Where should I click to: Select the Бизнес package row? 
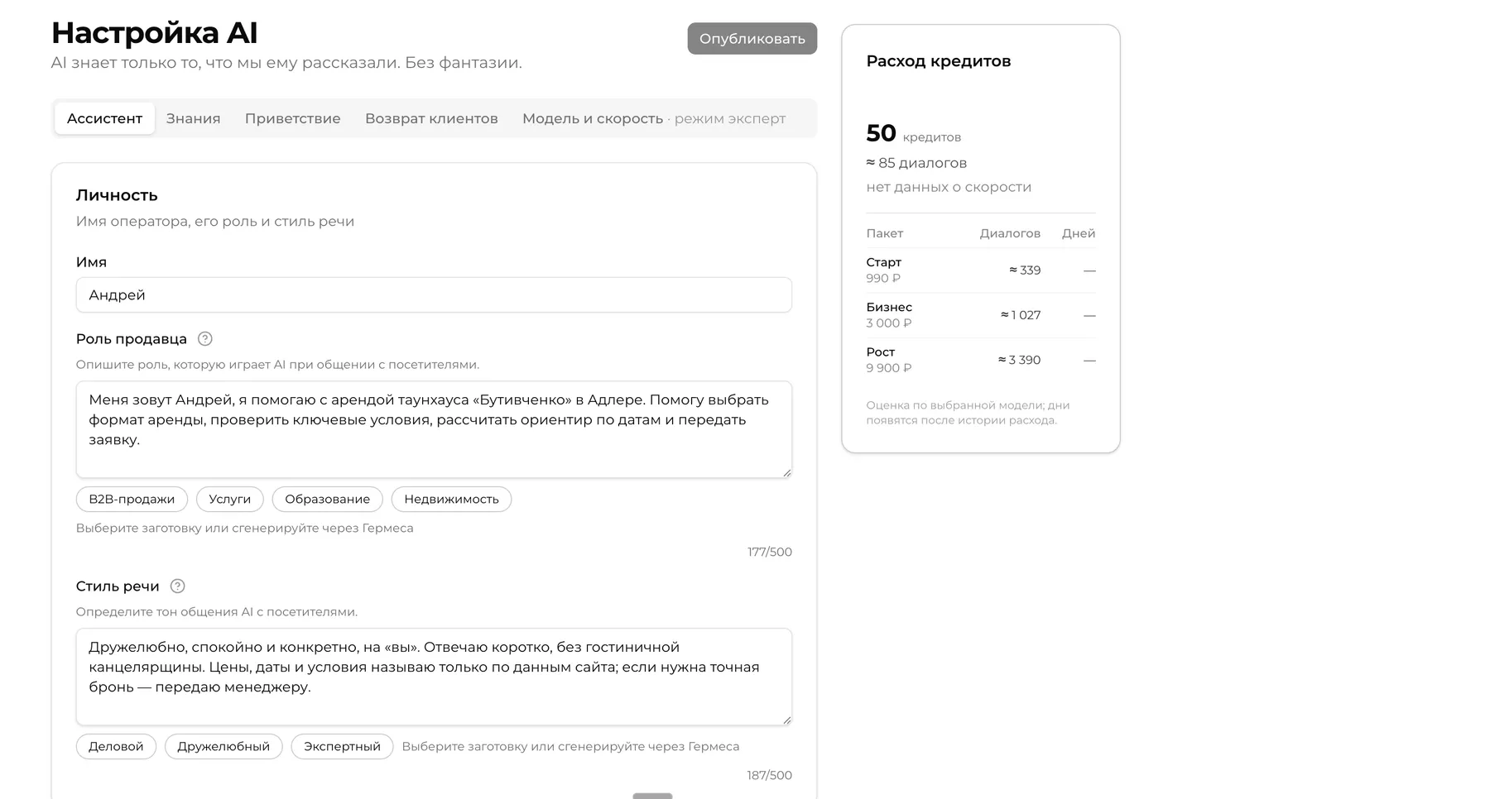pos(981,315)
